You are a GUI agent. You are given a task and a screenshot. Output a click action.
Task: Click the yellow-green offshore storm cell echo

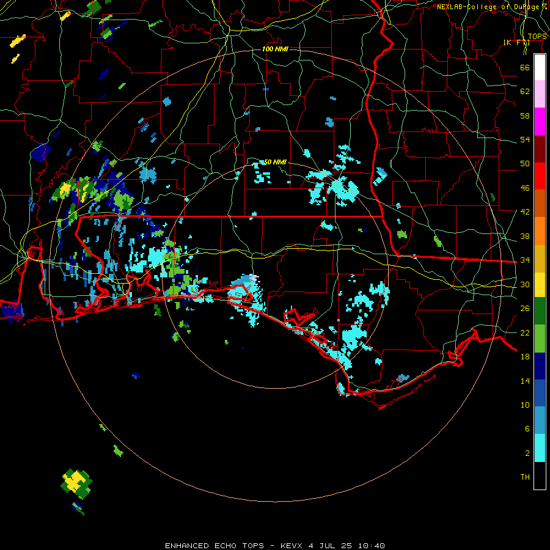click(76, 483)
